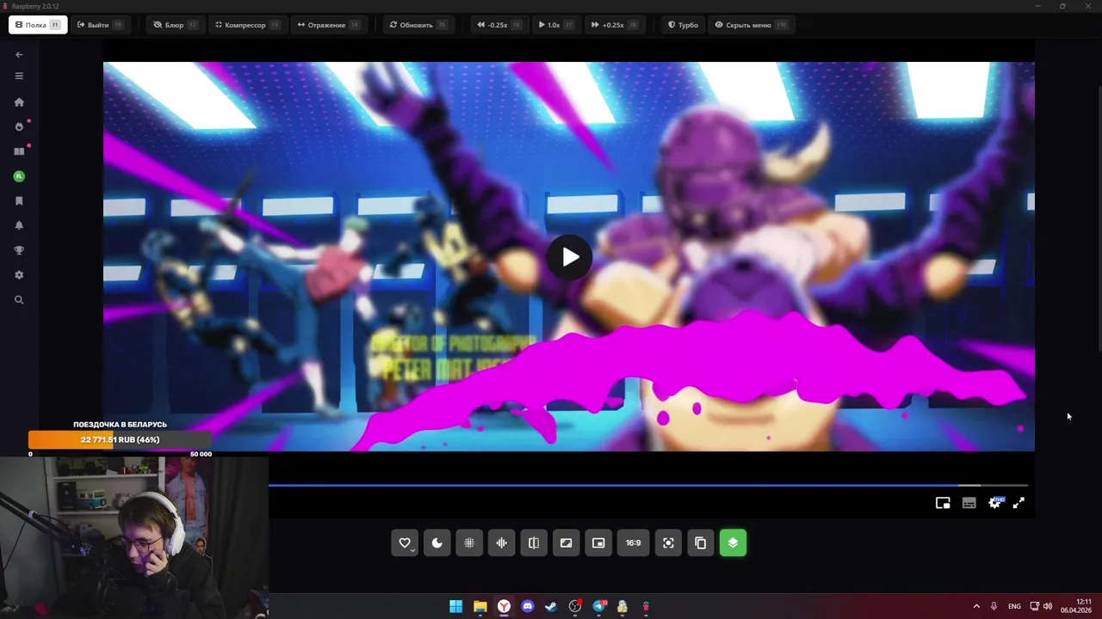Open the Windows Start menu
This screenshot has width=1102, height=619.
455,607
